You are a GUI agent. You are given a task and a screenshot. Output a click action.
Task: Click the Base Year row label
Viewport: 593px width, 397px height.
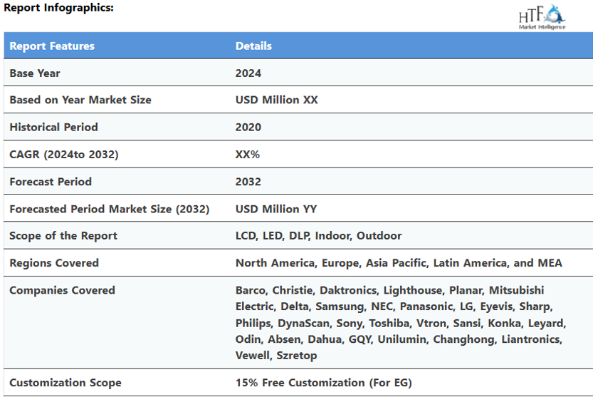click(x=35, y=73)
